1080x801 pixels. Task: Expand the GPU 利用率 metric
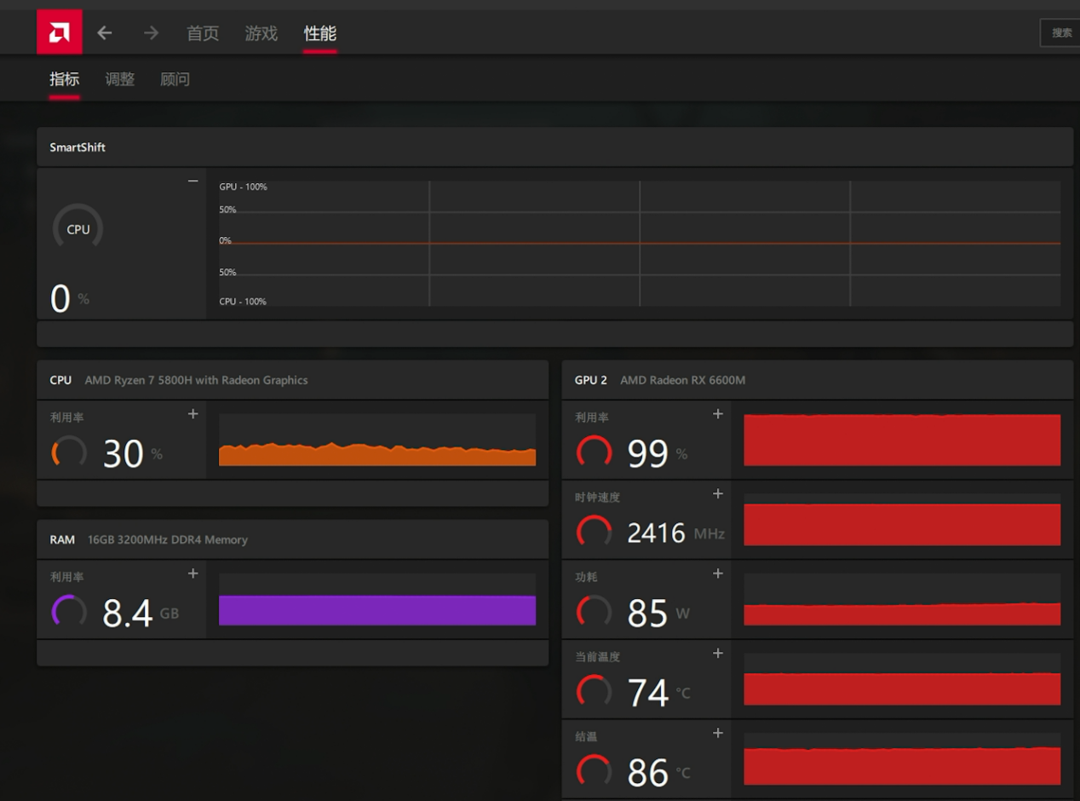point(718,414)
